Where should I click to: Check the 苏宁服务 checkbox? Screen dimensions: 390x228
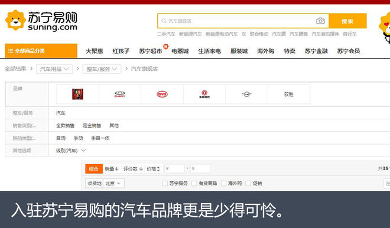(x=165, y=184)
